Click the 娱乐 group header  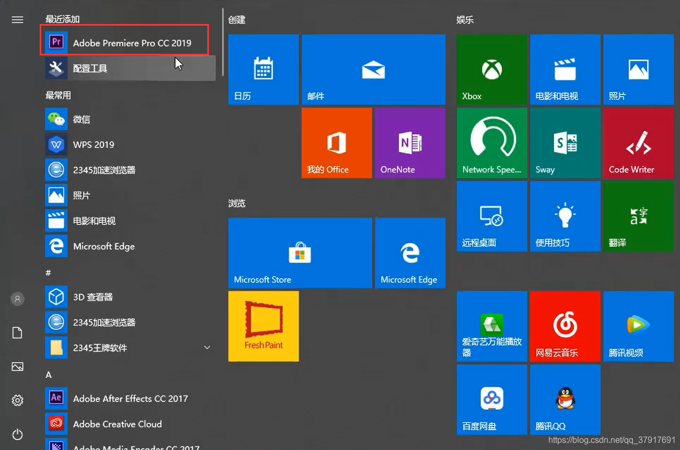(465, 20)
